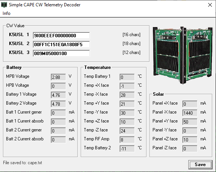The height and width of the screenshot is (172, 216).
Task: Click the CAPE app icon in title bar
Action: coord(4,5)
